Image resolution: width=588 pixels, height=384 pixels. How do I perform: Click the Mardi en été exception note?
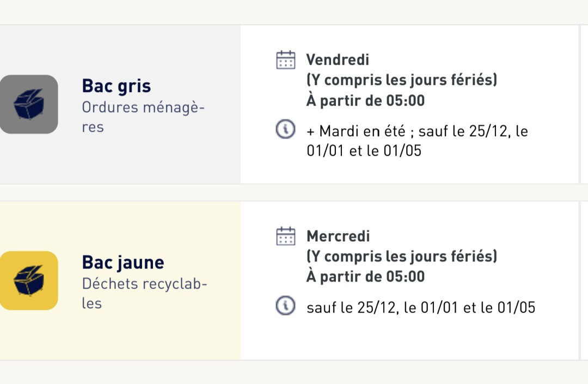point(417,141)
